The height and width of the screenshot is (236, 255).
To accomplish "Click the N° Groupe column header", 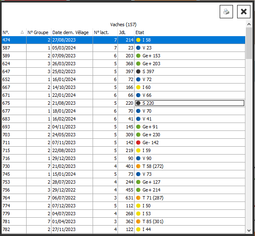I will click(x=38, y=32).
